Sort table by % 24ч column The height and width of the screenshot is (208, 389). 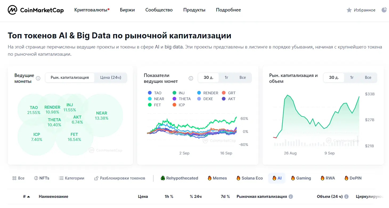coord(196,197)
